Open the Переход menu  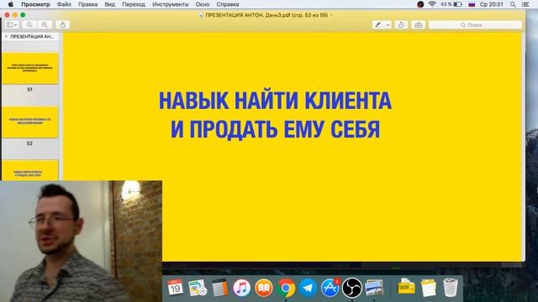tap(134, 4)
